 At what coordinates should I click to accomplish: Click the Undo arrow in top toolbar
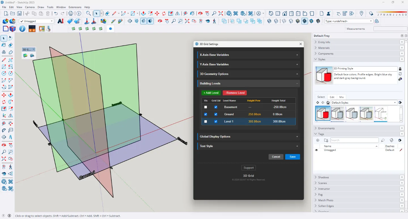coord(56,13)
